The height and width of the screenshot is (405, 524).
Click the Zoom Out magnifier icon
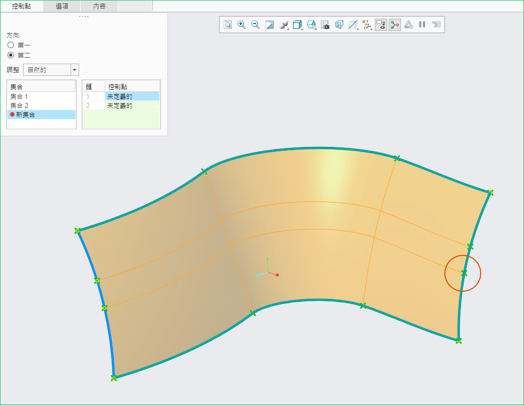coord(256,25)
